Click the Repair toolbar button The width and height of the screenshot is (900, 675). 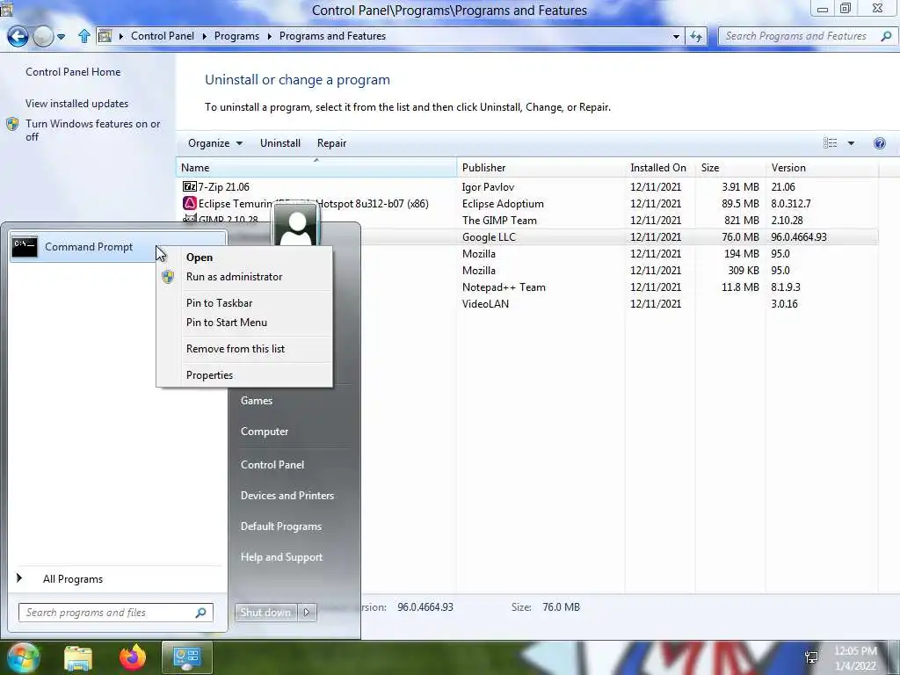click(x=331, y=143)
